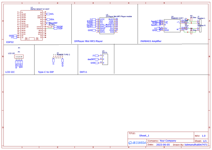Click the 'DFPlayer Mini MP3 Player module' name
The image size is (212, 150).
point(119,16)
